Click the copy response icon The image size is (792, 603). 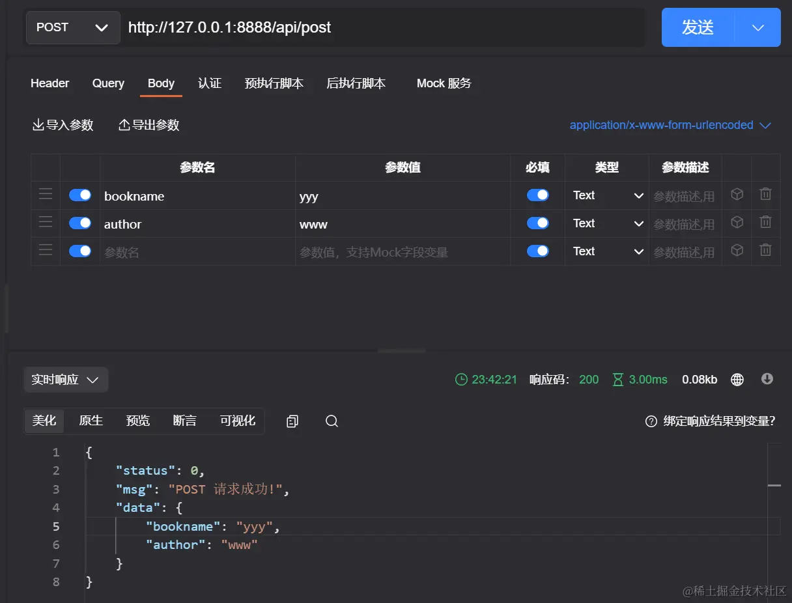point(292,421)
